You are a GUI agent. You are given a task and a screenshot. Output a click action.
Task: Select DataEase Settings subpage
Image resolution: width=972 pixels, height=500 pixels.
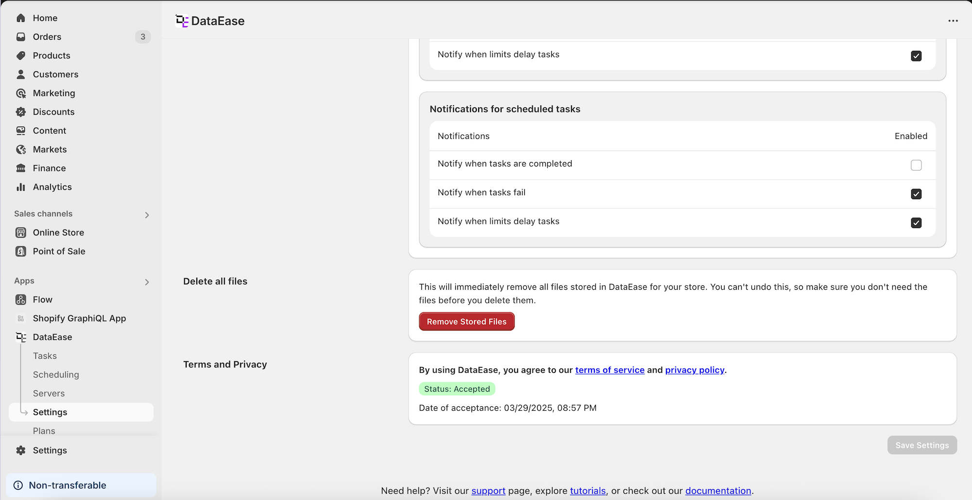point(82,412)
